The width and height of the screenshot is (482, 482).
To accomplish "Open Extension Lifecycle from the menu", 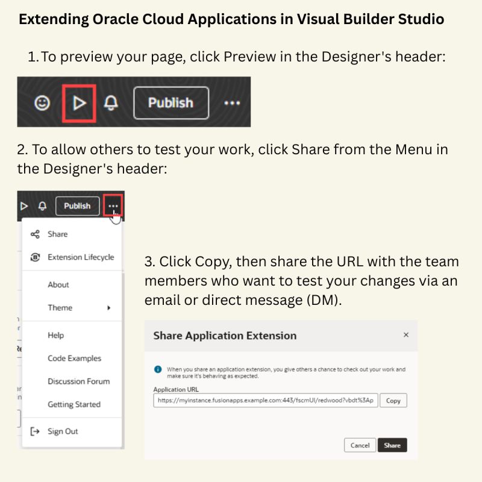I will tap(80, 257).
